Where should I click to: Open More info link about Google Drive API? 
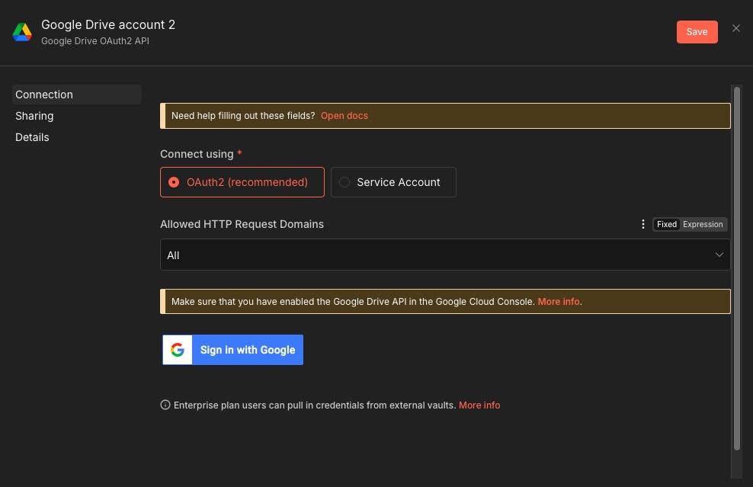pos(559,302)
